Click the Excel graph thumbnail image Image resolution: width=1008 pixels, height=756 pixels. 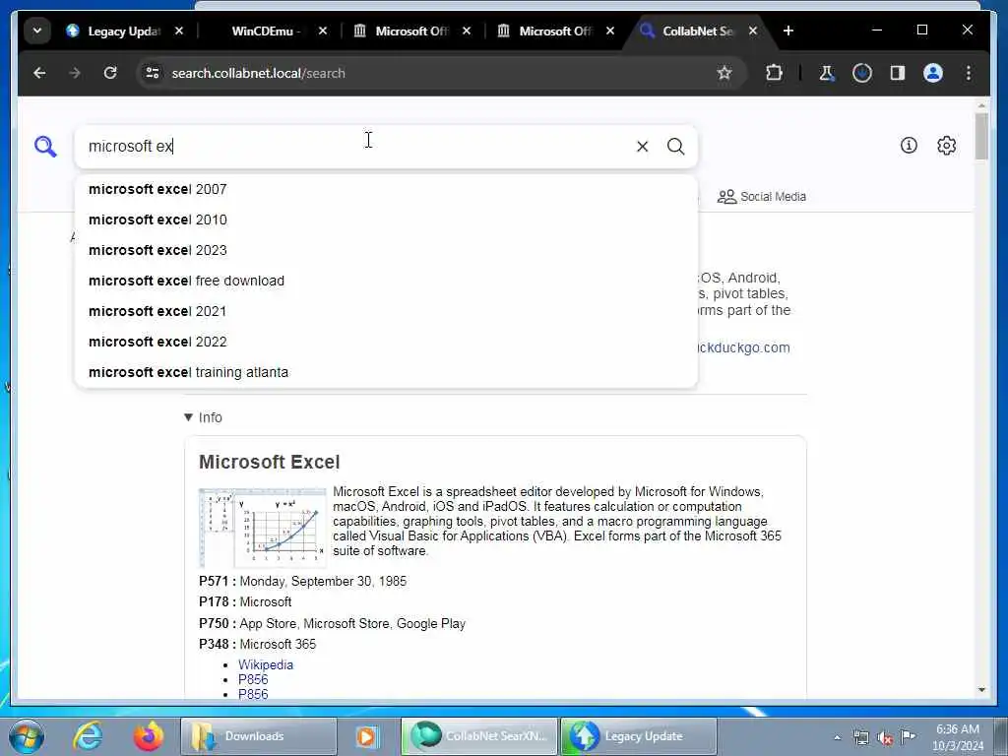[262, 528]
